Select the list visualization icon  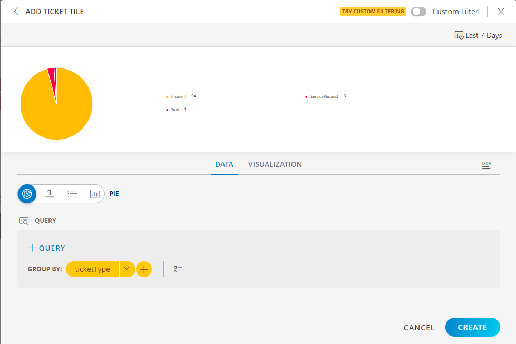click(72, 193)
